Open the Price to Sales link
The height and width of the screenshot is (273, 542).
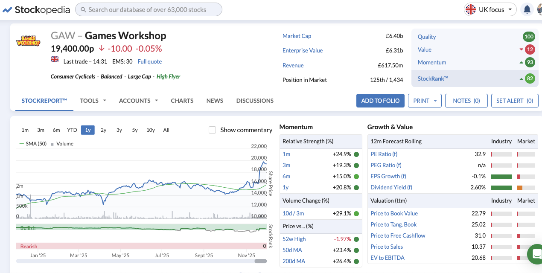click(387, 247)
